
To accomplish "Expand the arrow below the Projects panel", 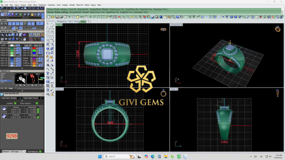I will coord(22,91).
